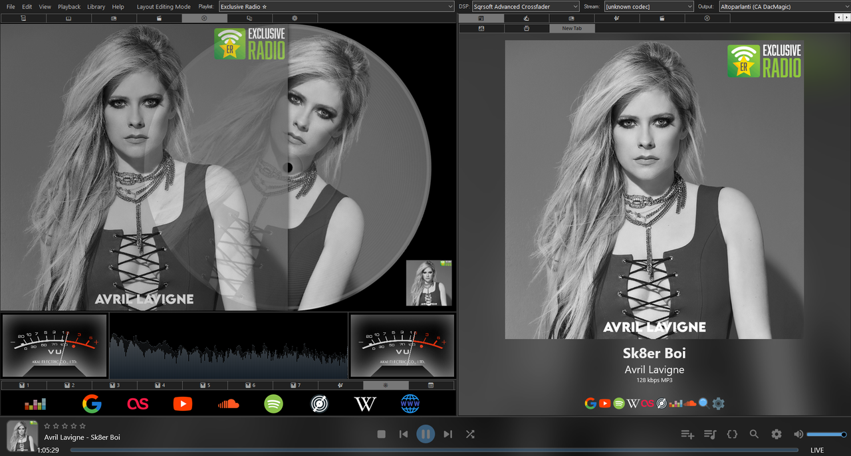Open the large WWW globe button

[x=410, y=403]
